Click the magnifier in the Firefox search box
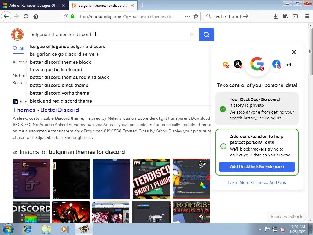 click(x=208, y=17)
